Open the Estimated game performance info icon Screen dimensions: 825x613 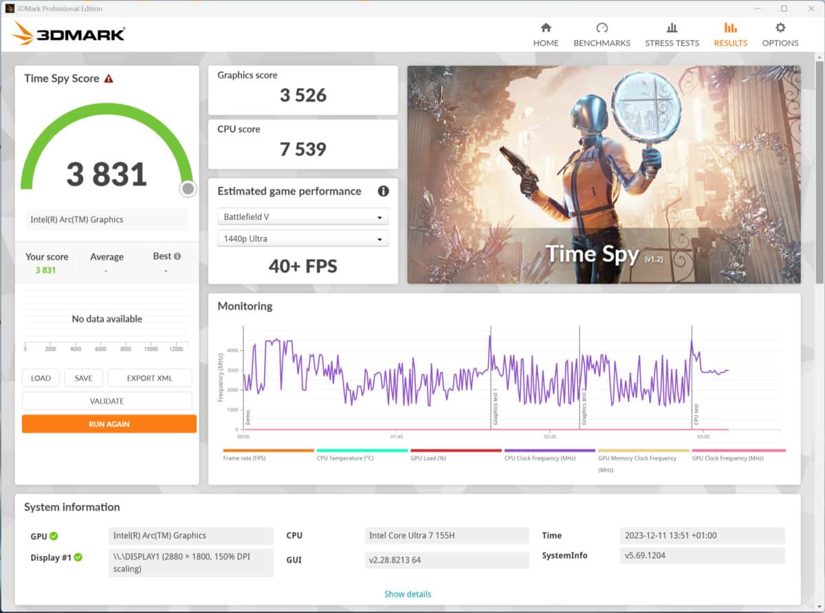[x=383, y=191]
